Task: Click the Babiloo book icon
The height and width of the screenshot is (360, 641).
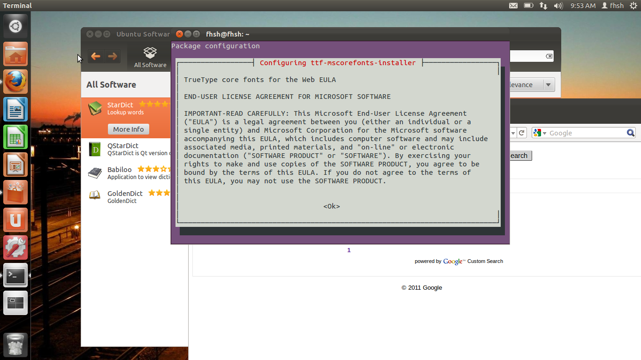Action: (x=95, y=172)
